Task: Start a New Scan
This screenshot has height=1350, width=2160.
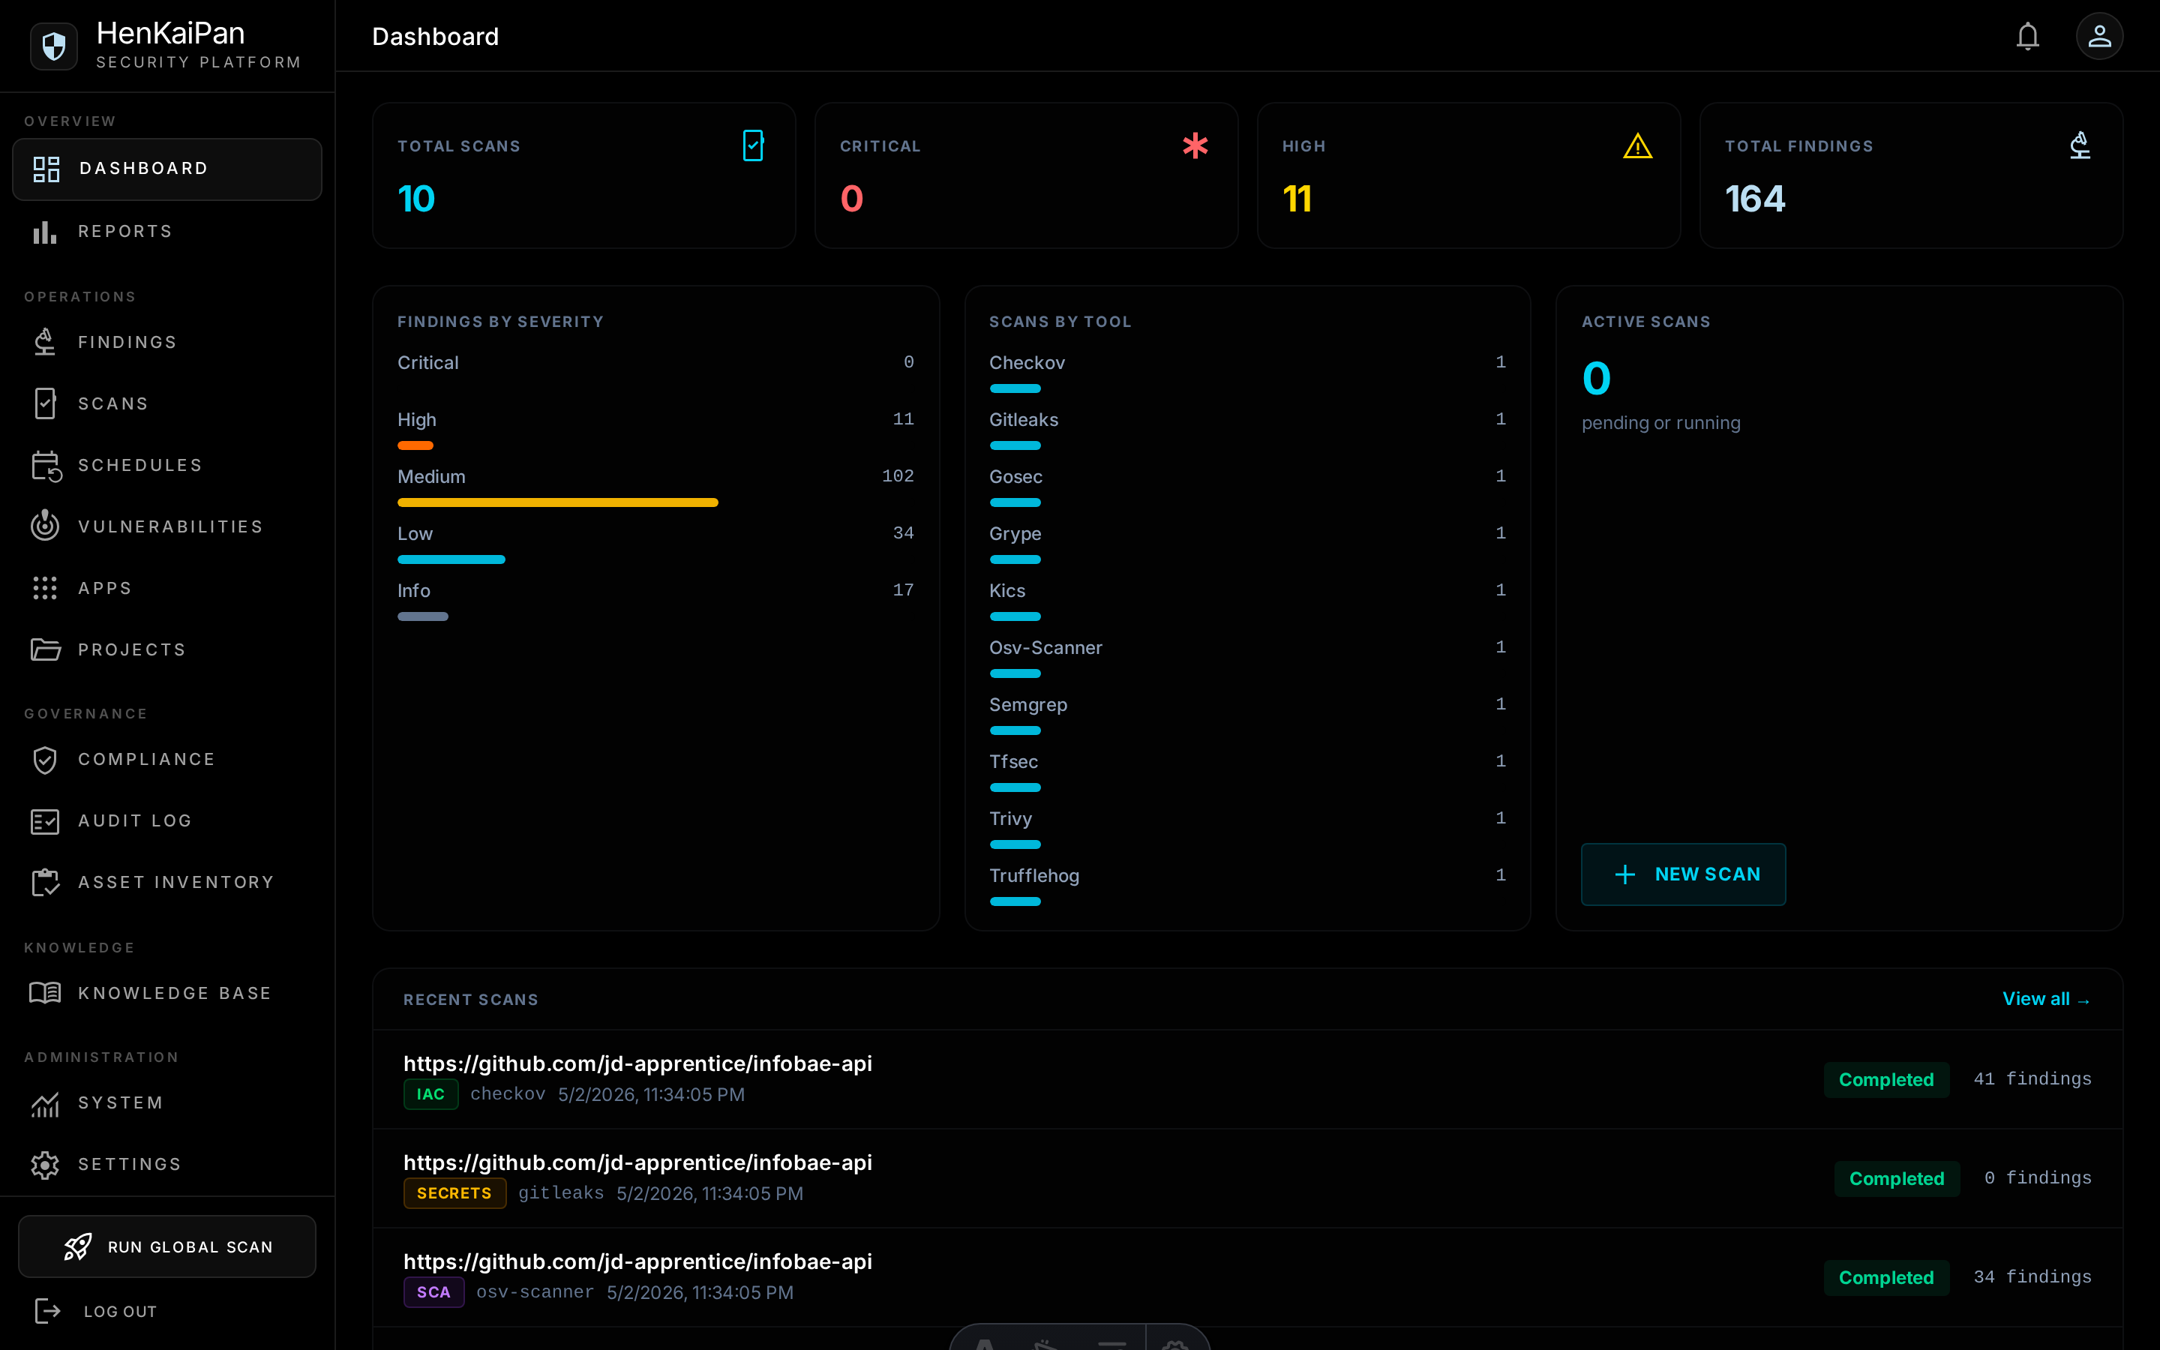Action: tap(1683, 874)
